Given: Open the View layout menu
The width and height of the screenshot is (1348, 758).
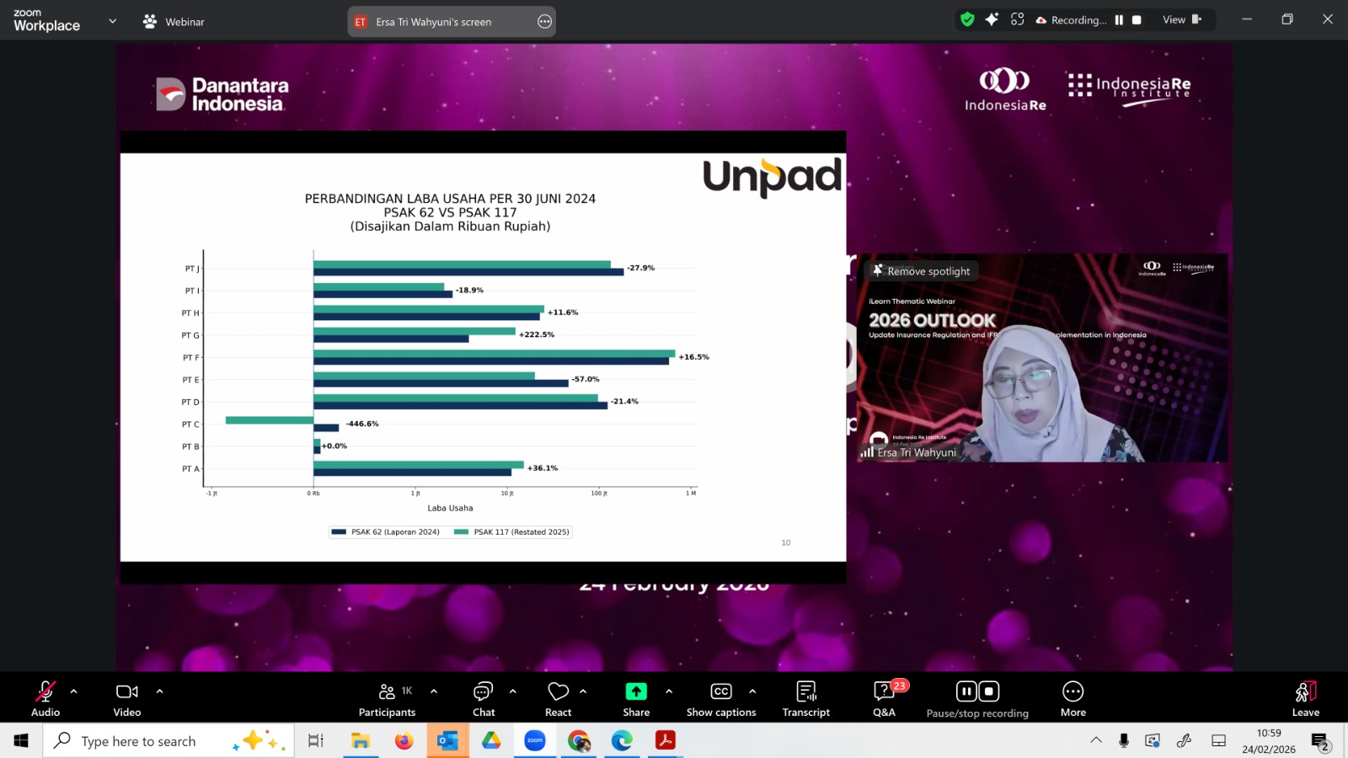Looking at the screenshot, I should coord(1181,19).
